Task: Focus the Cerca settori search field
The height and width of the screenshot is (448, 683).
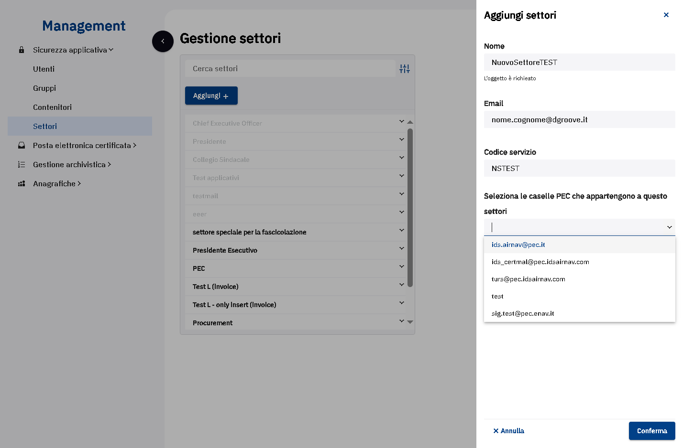Action: pos(290,68)
